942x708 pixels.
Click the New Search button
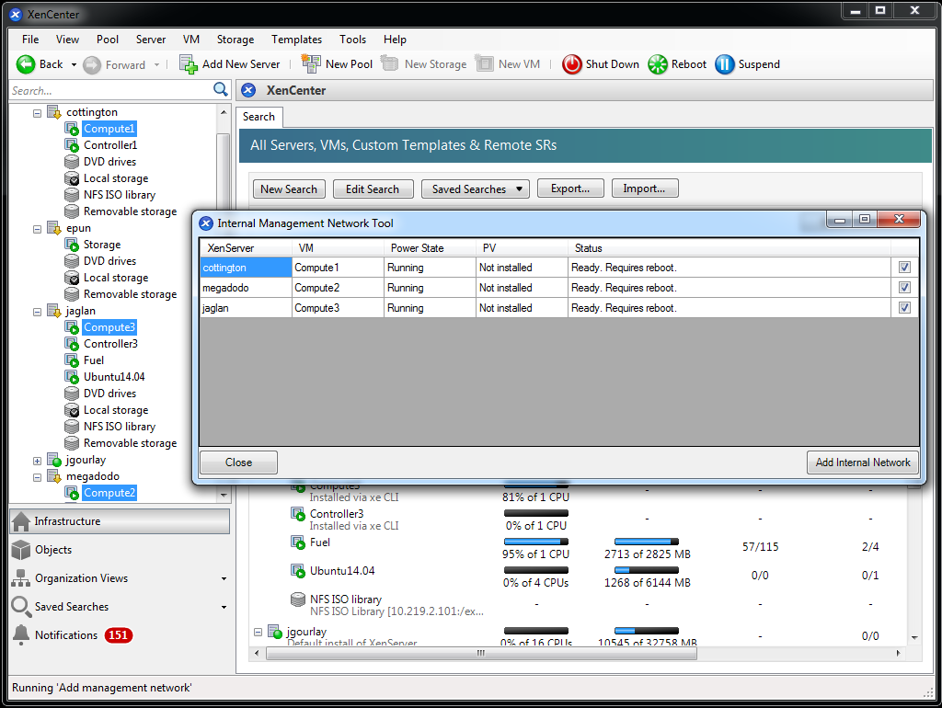tap(289, 189)
